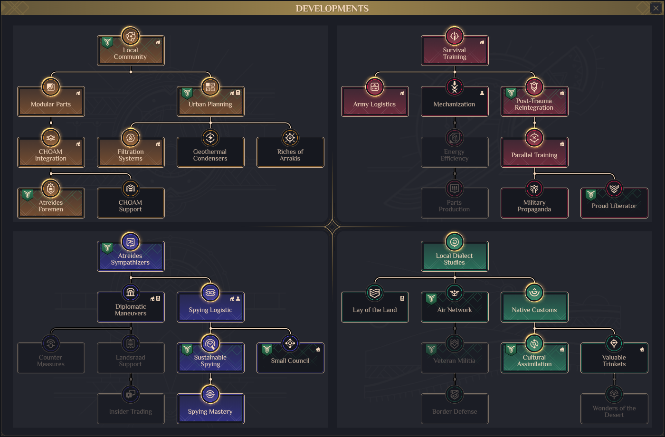Click the Local Community circular icon

131,36
